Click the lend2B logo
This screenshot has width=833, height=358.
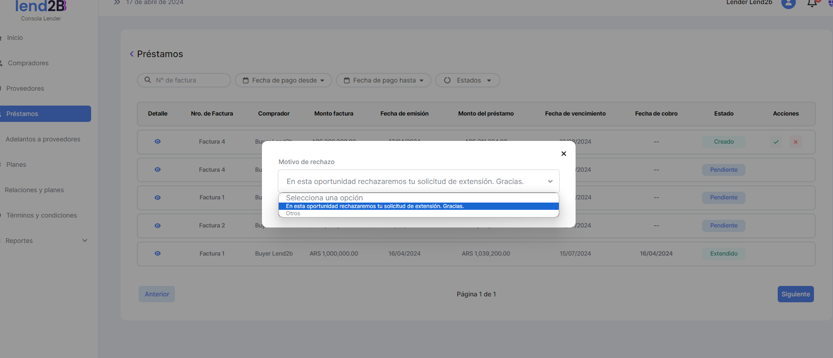click(x=41, y=6)
